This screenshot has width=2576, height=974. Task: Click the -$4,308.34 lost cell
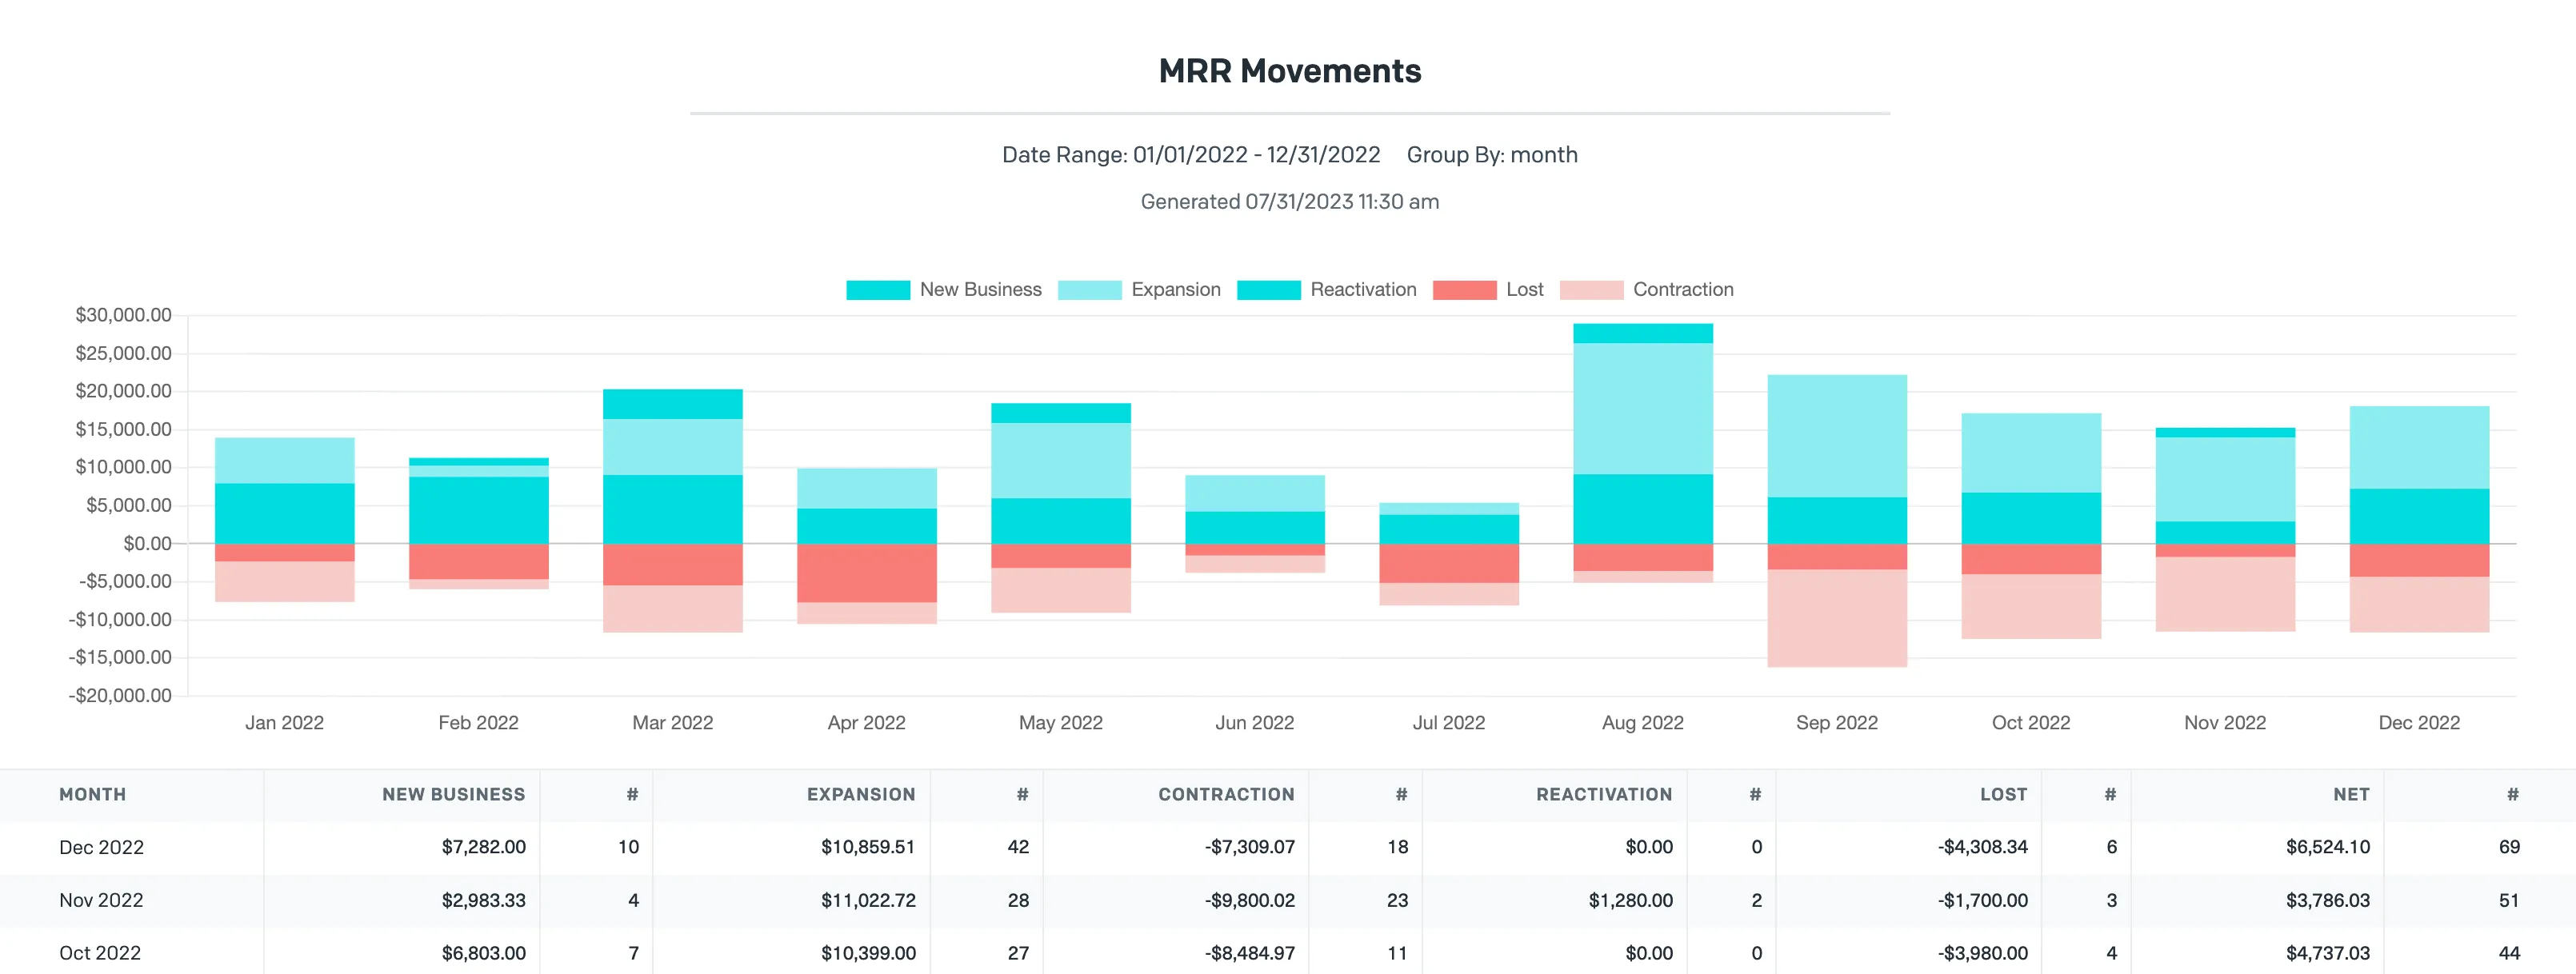point(1982,847)
